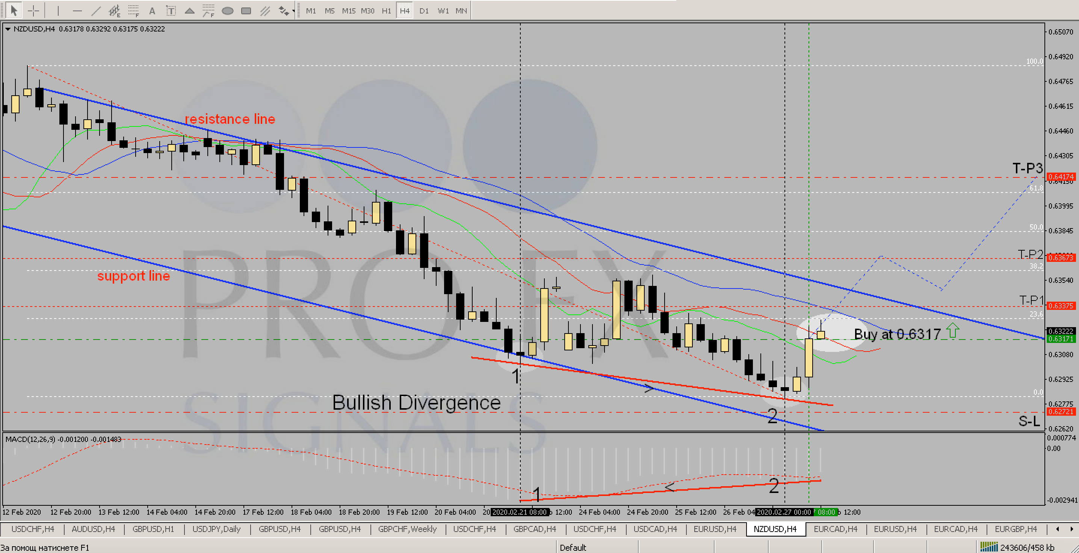Select the horizontal line tool
Viewport: 1079px width, 553px height.
point(77,11)
